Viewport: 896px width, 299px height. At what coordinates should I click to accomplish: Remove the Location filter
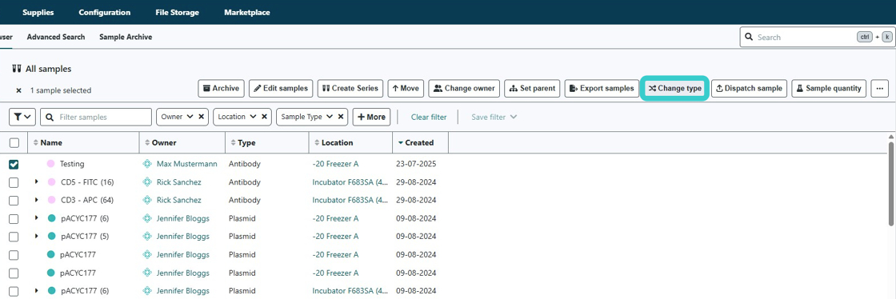[263, 117]
